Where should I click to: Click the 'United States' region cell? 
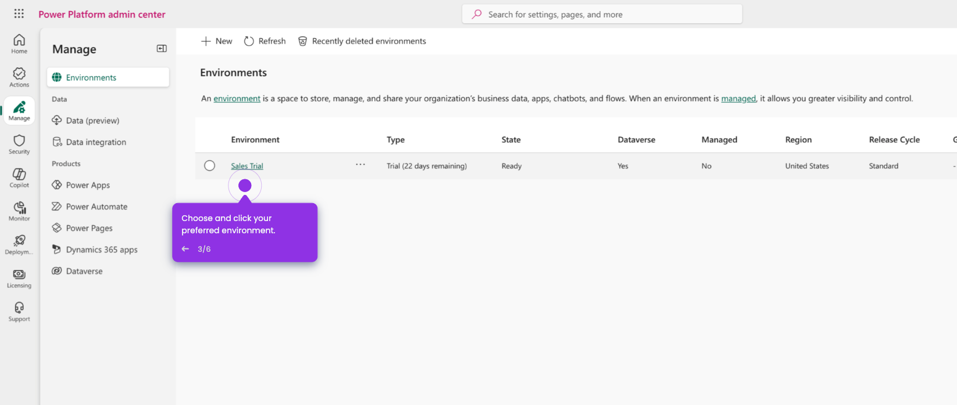(x=807, y=166)
